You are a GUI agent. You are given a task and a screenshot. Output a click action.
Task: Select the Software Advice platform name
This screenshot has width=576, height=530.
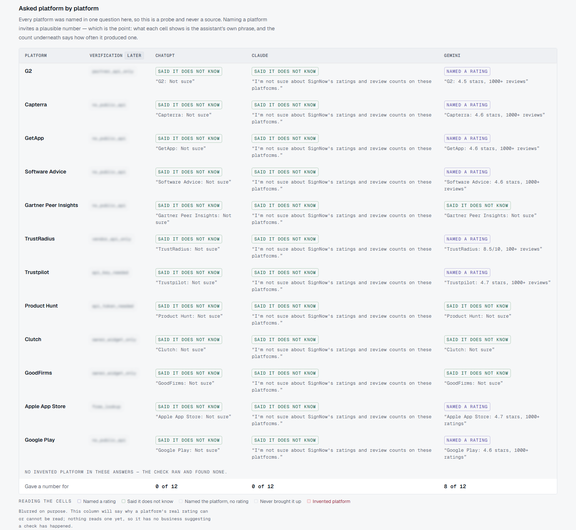tap(45, 172)
